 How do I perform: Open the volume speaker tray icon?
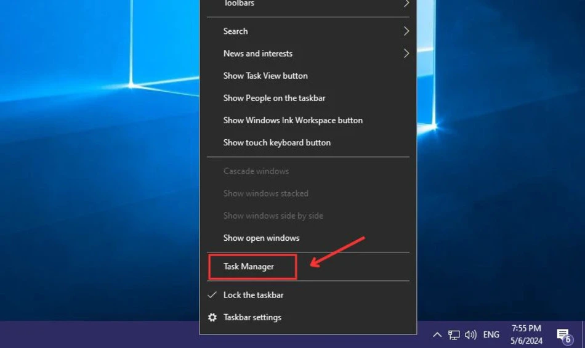coord(470,335)
